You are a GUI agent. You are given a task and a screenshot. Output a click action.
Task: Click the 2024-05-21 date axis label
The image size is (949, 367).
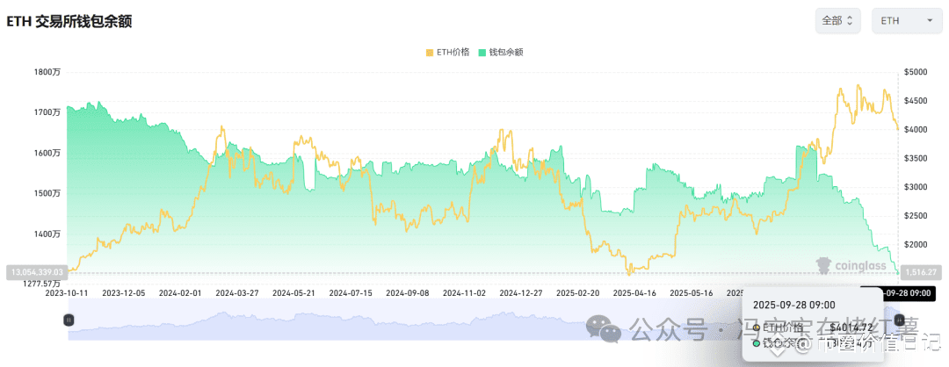(x=293, y=292)
